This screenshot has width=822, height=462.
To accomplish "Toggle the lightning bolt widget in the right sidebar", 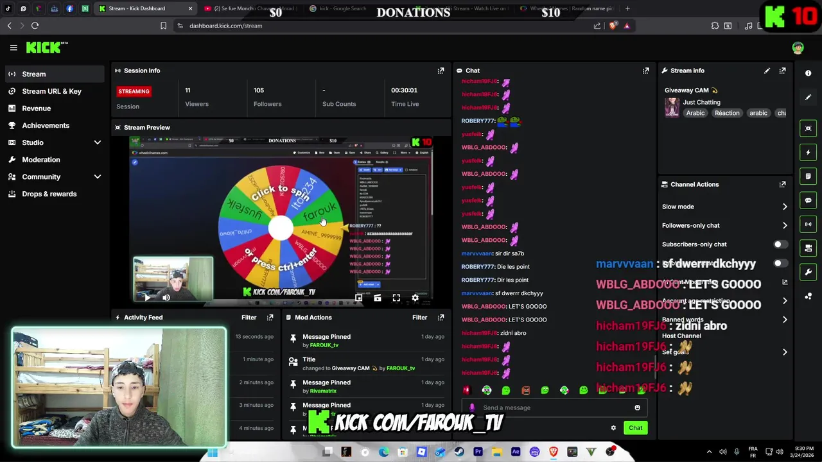I will pos(808,153).
